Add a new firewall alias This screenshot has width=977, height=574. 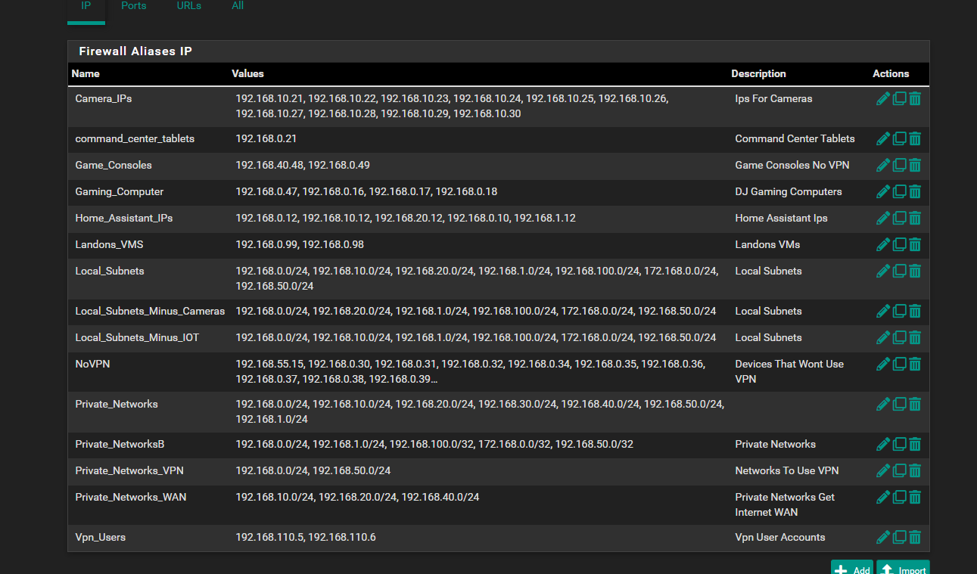point(852,568)
